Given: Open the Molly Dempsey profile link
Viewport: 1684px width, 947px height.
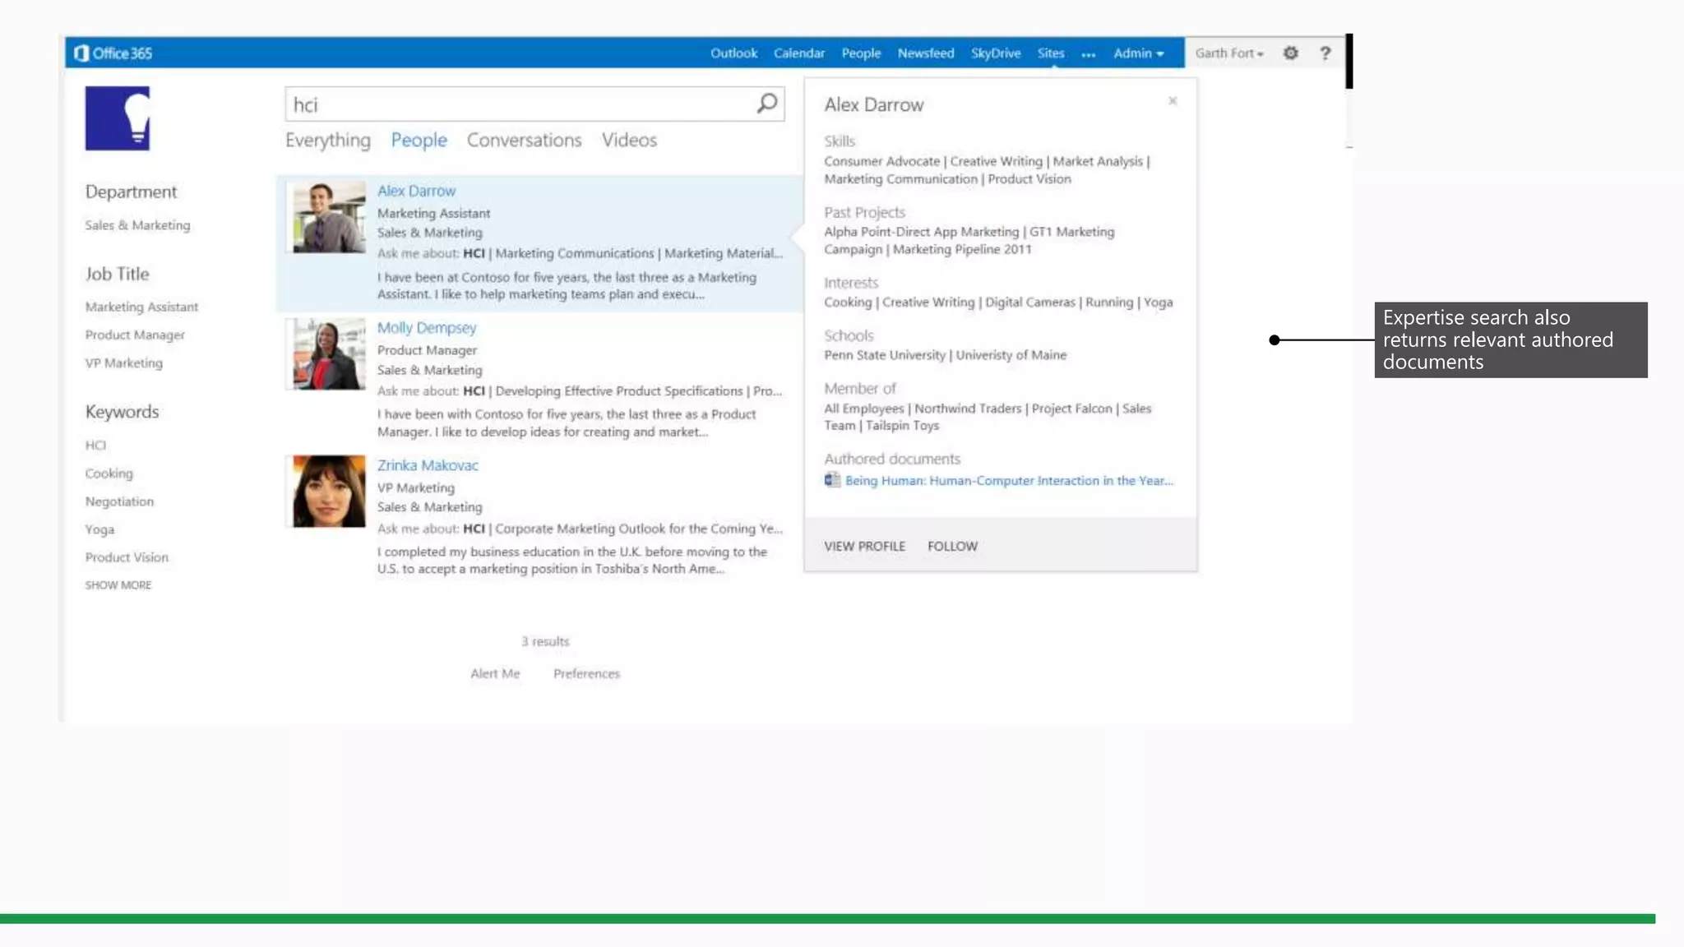Looking at the screenshot, I should coord(427,328).
